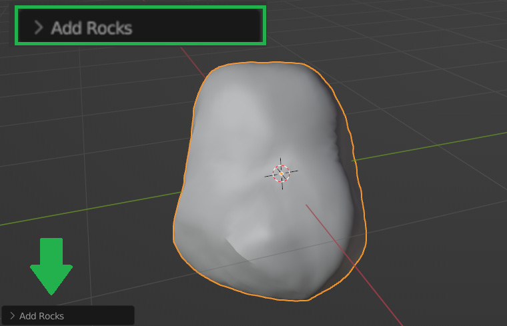Click the 3D cursor on the rock
Viewport: 507px width, 326px height.
pos(282,174)
